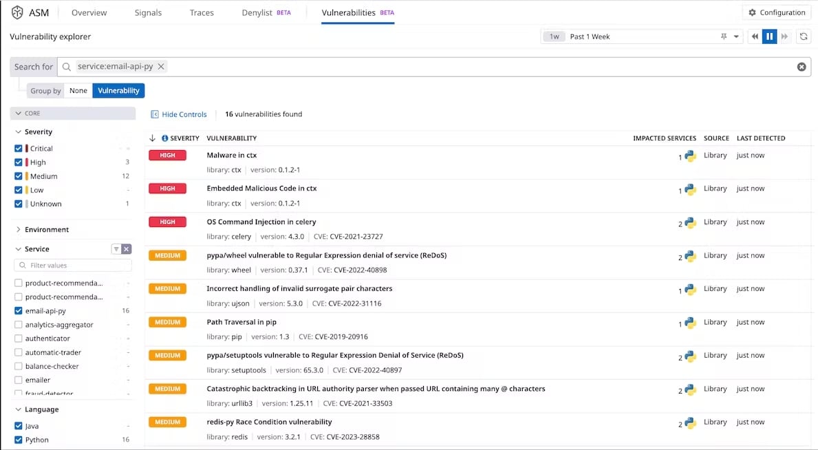Uncheck the Python language checkbox

tap(19, 440)
